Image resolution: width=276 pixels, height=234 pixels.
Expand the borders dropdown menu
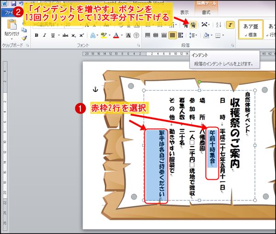tap(224, 35)
